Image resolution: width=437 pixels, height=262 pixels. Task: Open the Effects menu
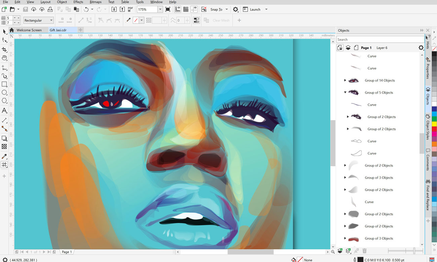[x=78, y=2]
